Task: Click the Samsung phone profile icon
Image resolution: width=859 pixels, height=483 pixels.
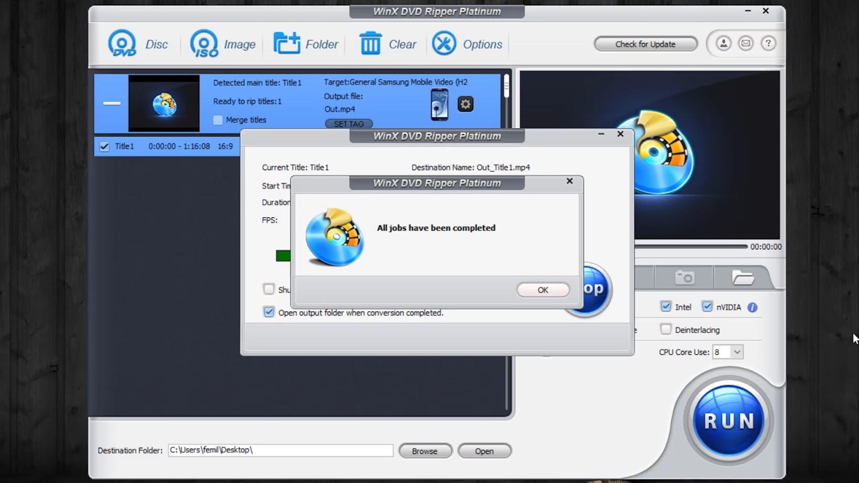Action: 439,104
